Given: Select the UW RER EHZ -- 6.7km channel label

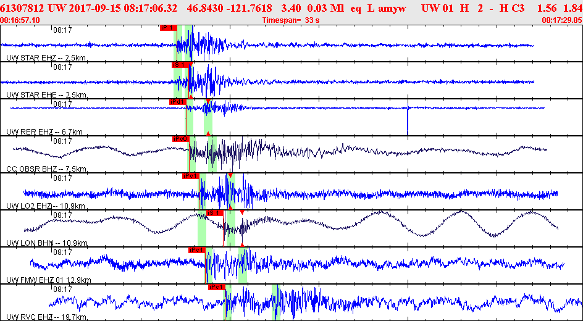Looking at the screenshot, I should tap(44, 132).
